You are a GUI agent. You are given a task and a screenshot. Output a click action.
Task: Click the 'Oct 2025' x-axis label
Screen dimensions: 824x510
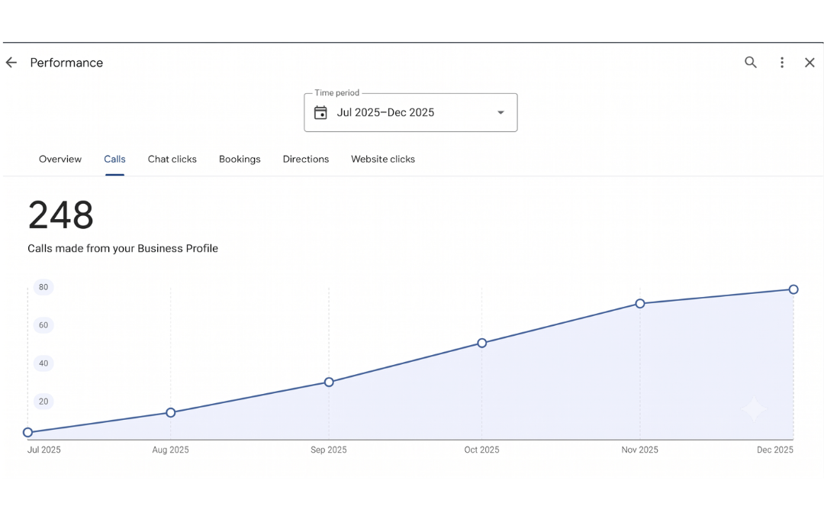click(x=481, y=450)
